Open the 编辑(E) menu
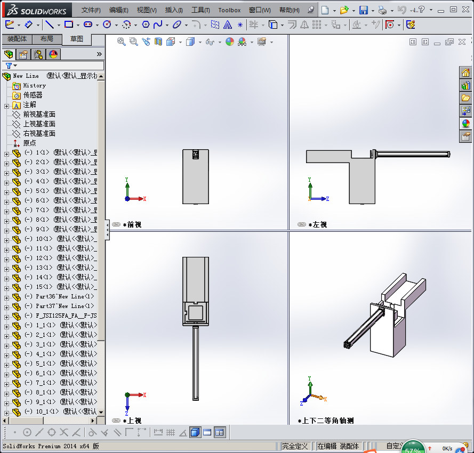 [119, 10]
